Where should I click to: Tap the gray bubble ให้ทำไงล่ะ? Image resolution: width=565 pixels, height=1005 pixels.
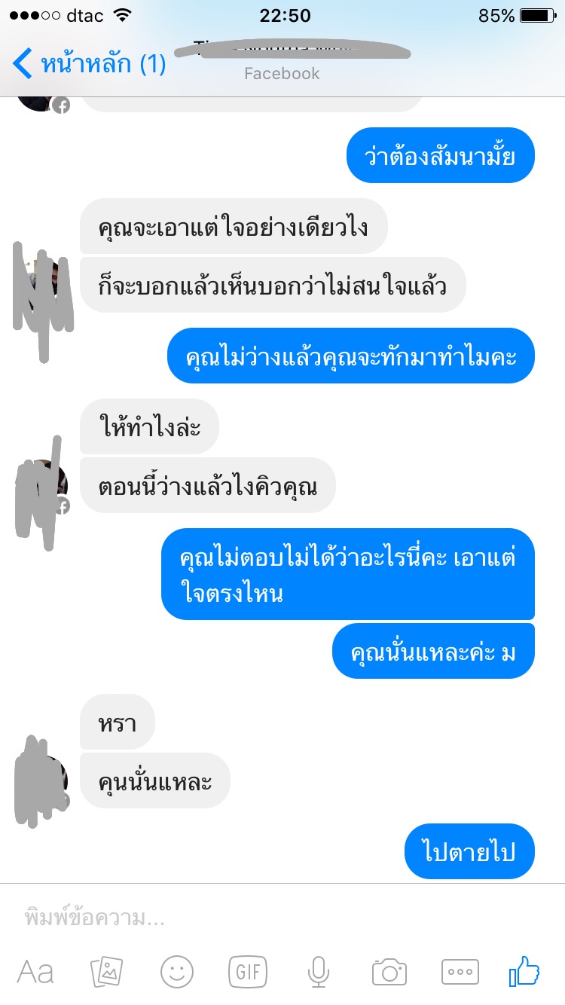click(x=149, y=426)
